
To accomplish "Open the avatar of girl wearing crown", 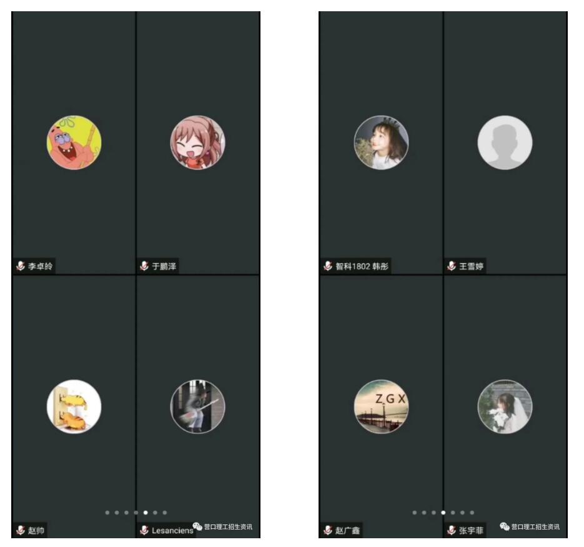I will tap(381, 143).
